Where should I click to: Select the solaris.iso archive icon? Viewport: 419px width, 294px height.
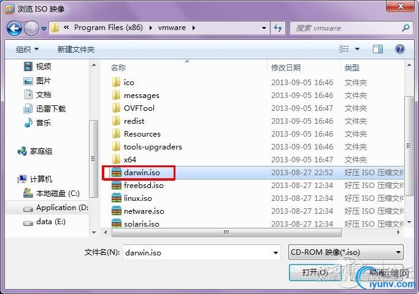(x=117, y=223)
